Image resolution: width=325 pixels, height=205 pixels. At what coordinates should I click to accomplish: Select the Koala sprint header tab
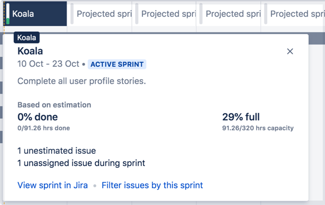[x=35, y=14]
